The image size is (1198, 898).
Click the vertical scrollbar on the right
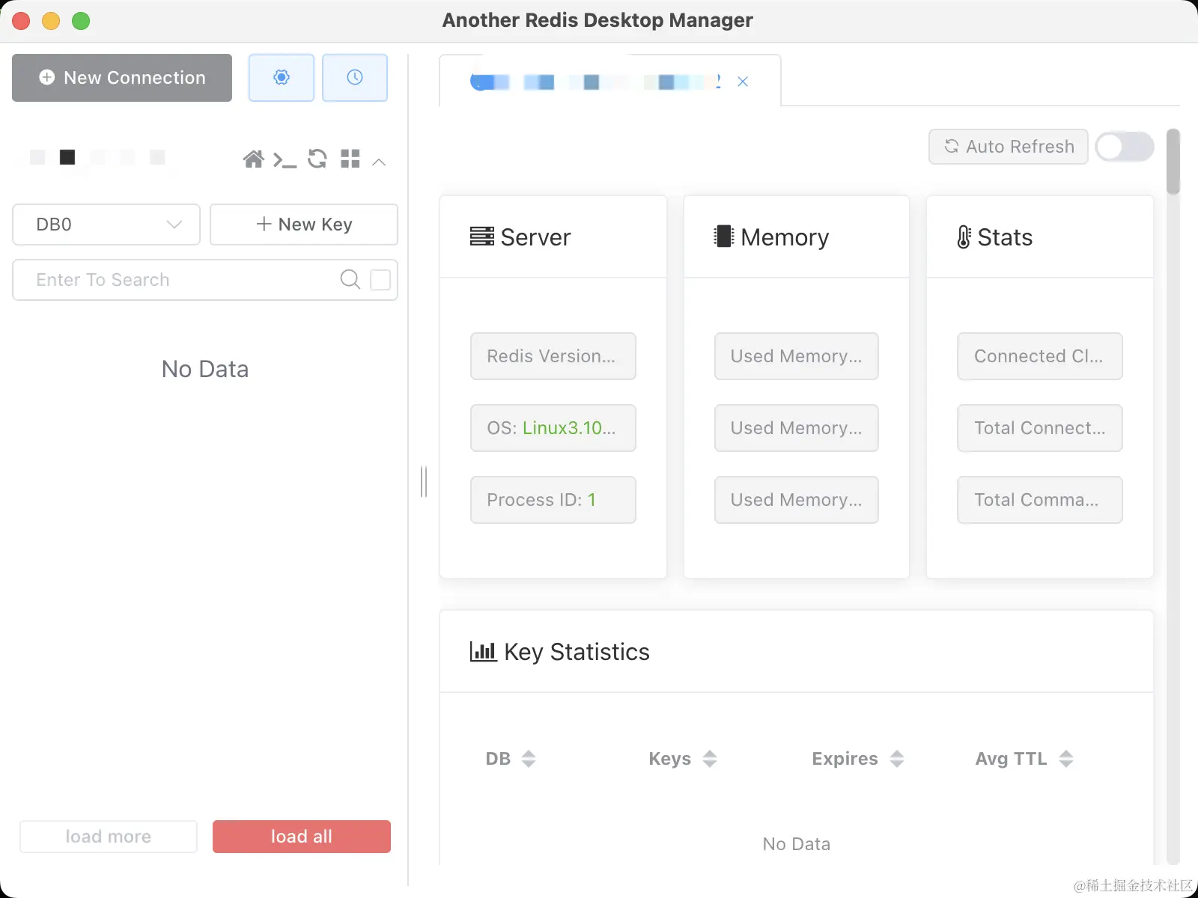coord(1173,162)
